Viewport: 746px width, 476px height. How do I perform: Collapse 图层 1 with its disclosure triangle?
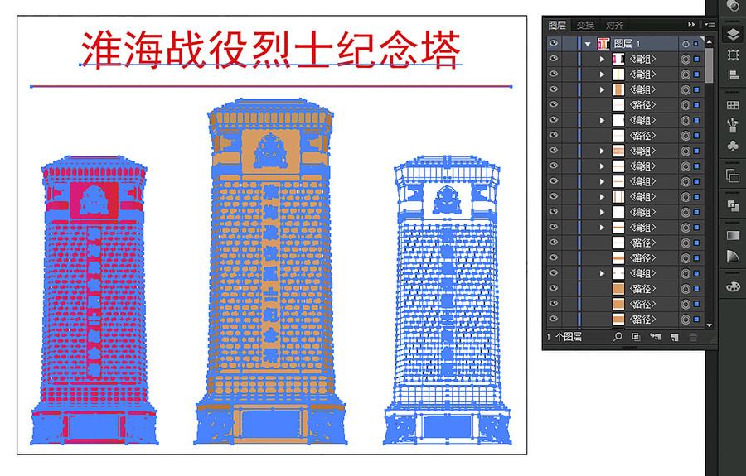pos(588,44)
